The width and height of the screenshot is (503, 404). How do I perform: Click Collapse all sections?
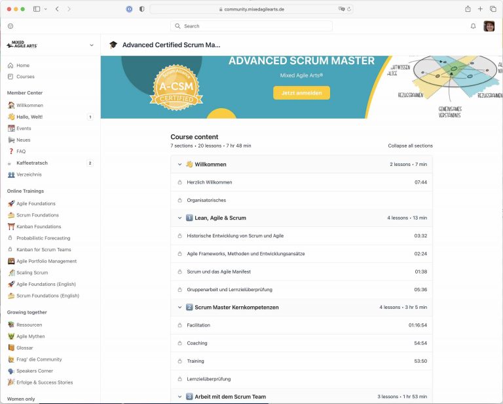coord(410,146)
